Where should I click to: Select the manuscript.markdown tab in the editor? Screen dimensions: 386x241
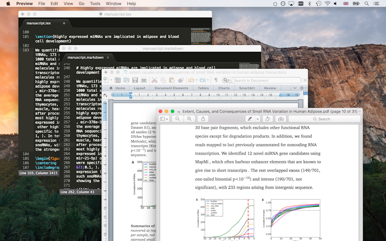click(86, 57)
